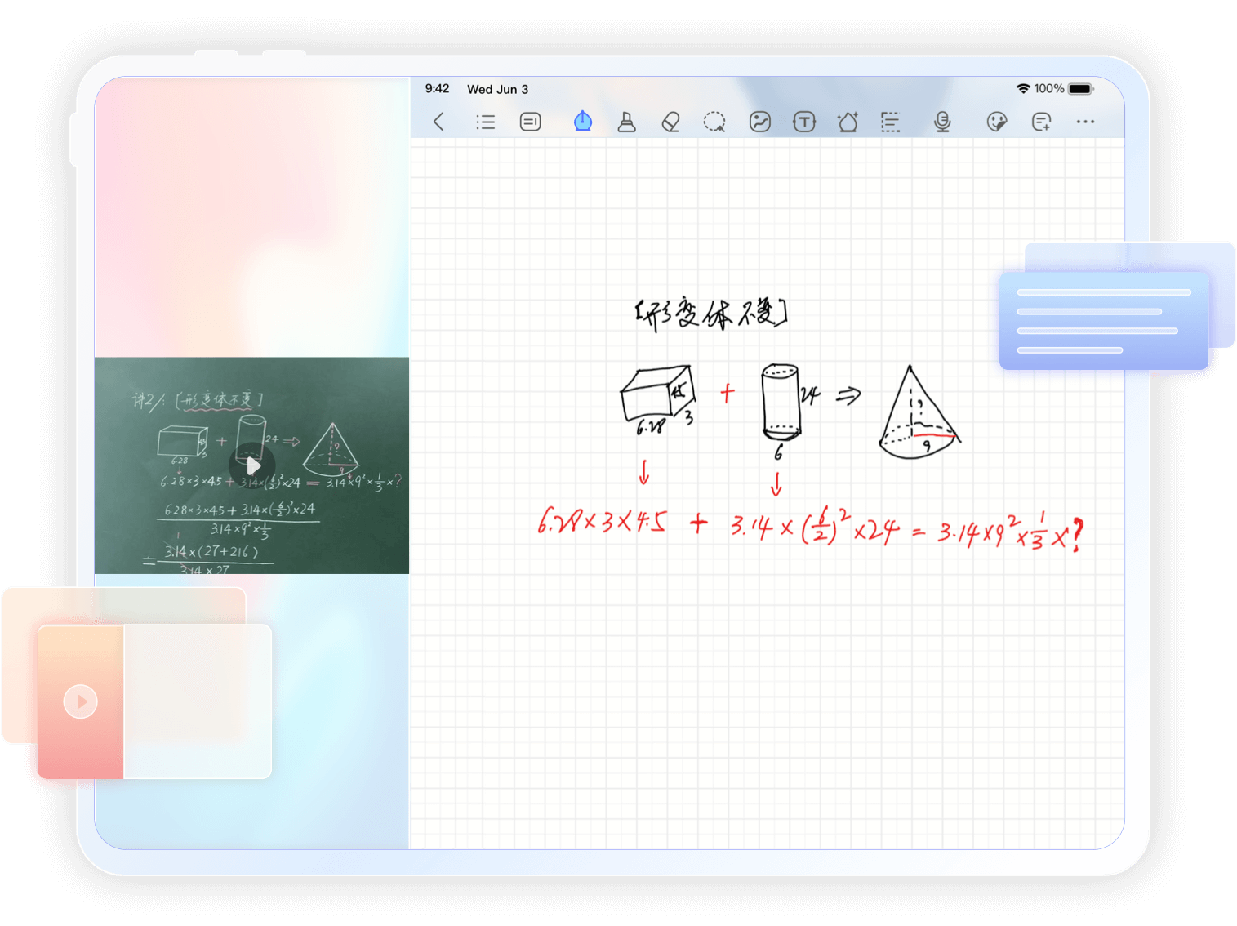Play the blackboard lecture video
This screenshot has width=1237, height=926.
pyautogui.click(x=253, y=465)
